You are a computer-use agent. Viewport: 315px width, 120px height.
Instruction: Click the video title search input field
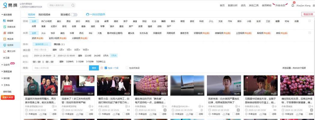click(61, 68)
